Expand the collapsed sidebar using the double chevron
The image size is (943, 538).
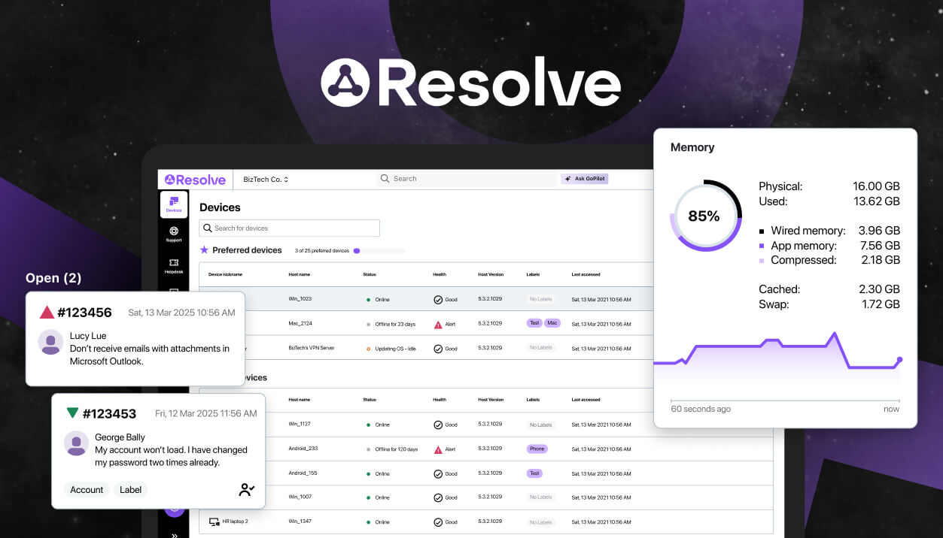pos(175,533)
